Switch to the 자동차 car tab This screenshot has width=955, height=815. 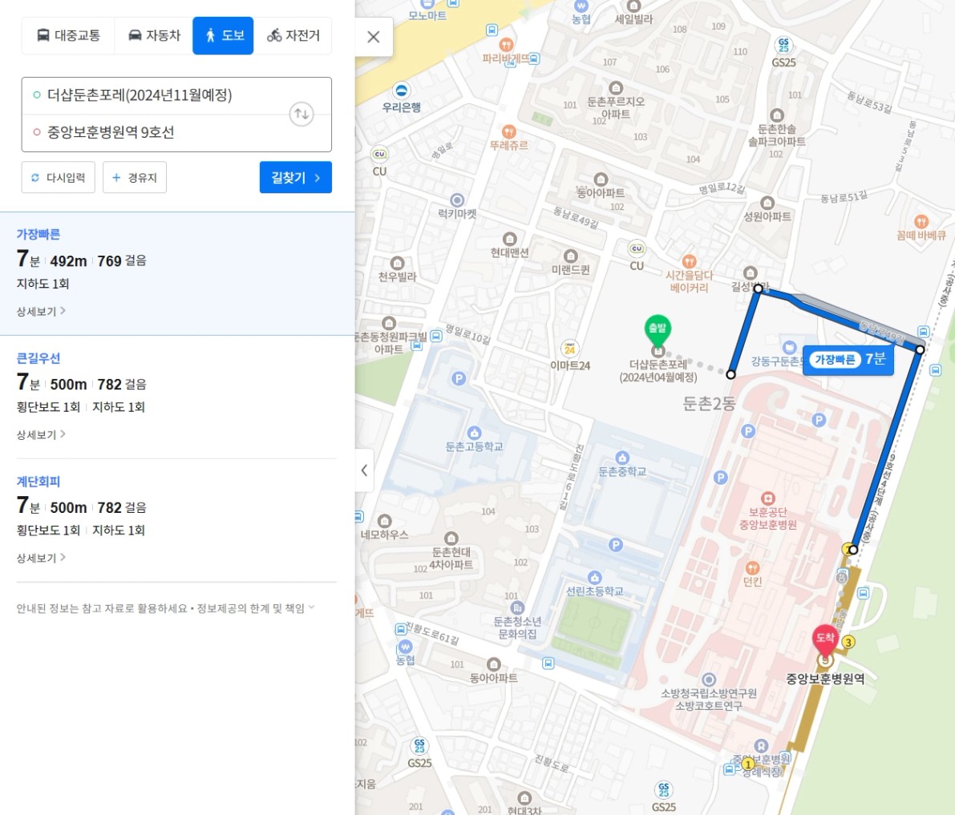tap(154, 35)
